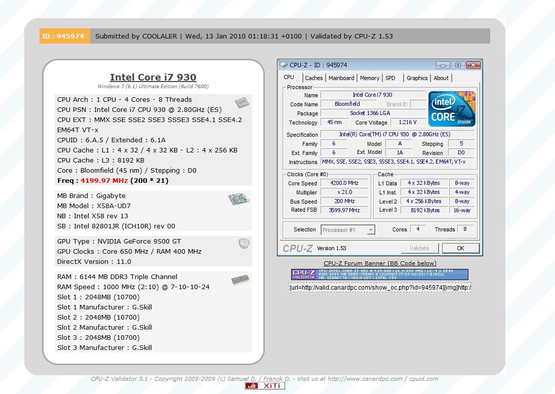Click the 16-way cache associativity value
This screenshot has height=394, width=555.
(x=462, y=210)
